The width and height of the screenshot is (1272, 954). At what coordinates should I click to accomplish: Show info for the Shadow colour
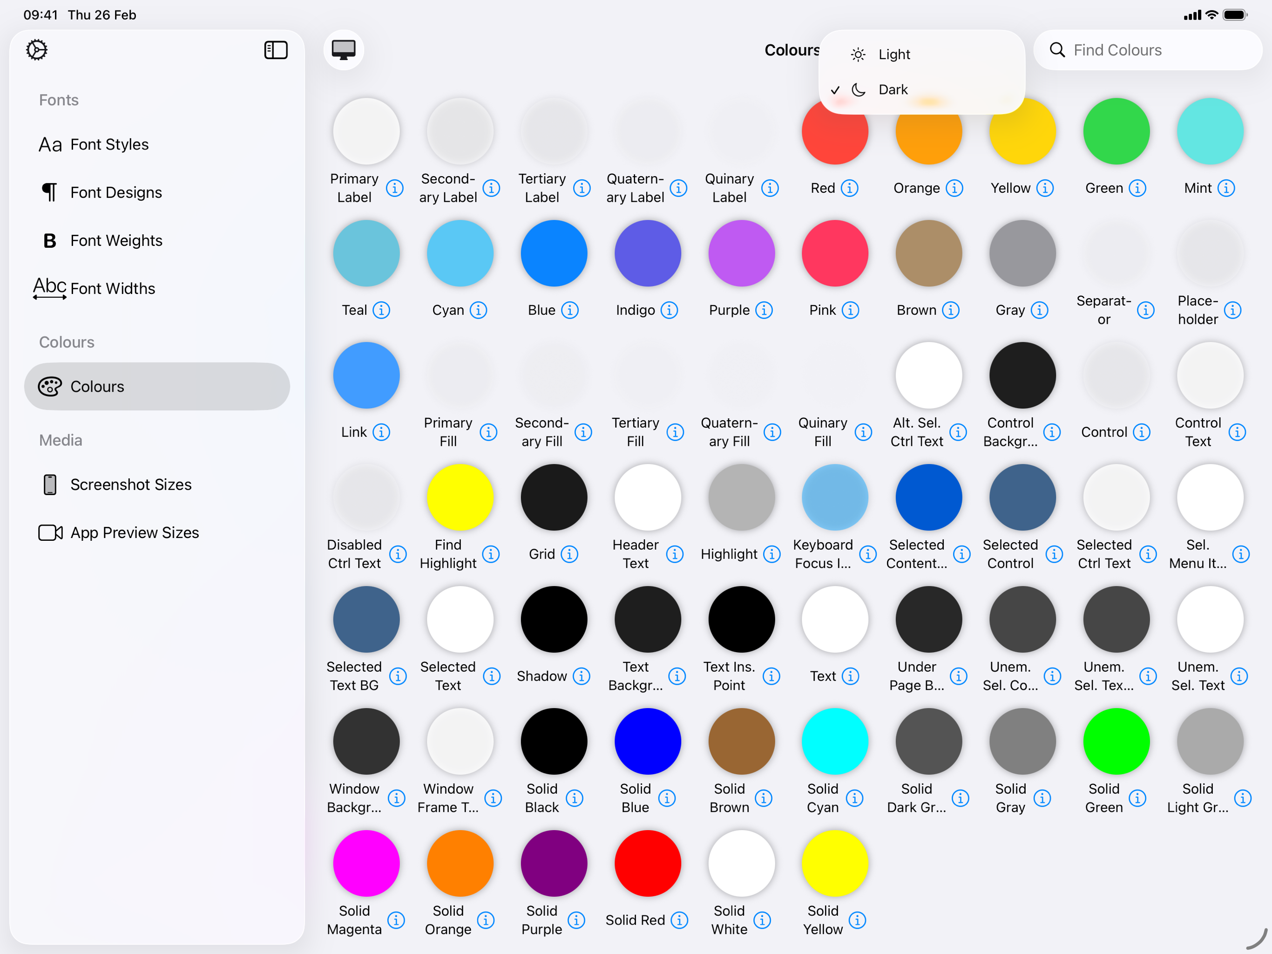click(x=582, y=676)
